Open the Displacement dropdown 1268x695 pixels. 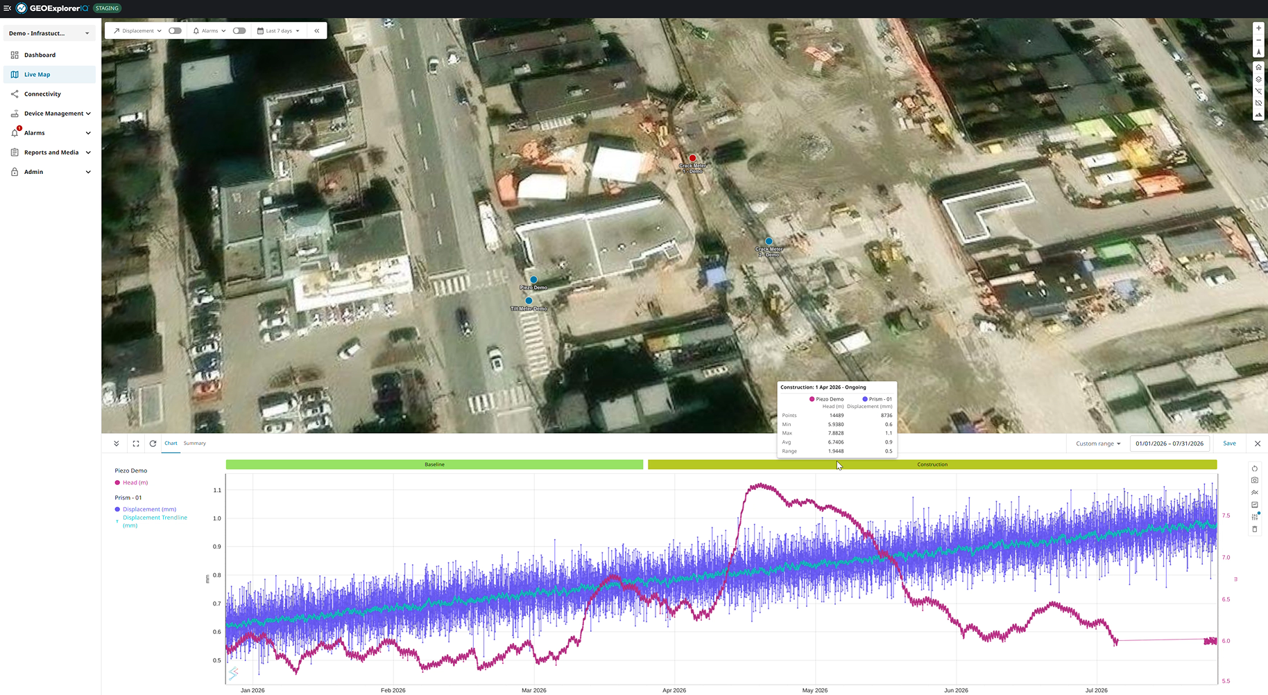click(x=137, y=30)
